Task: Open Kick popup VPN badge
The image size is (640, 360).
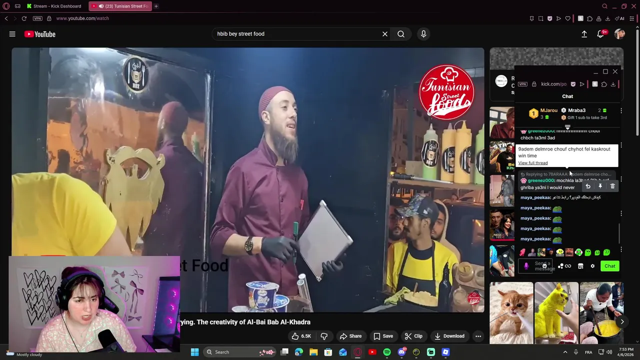Action: point(522,84)
